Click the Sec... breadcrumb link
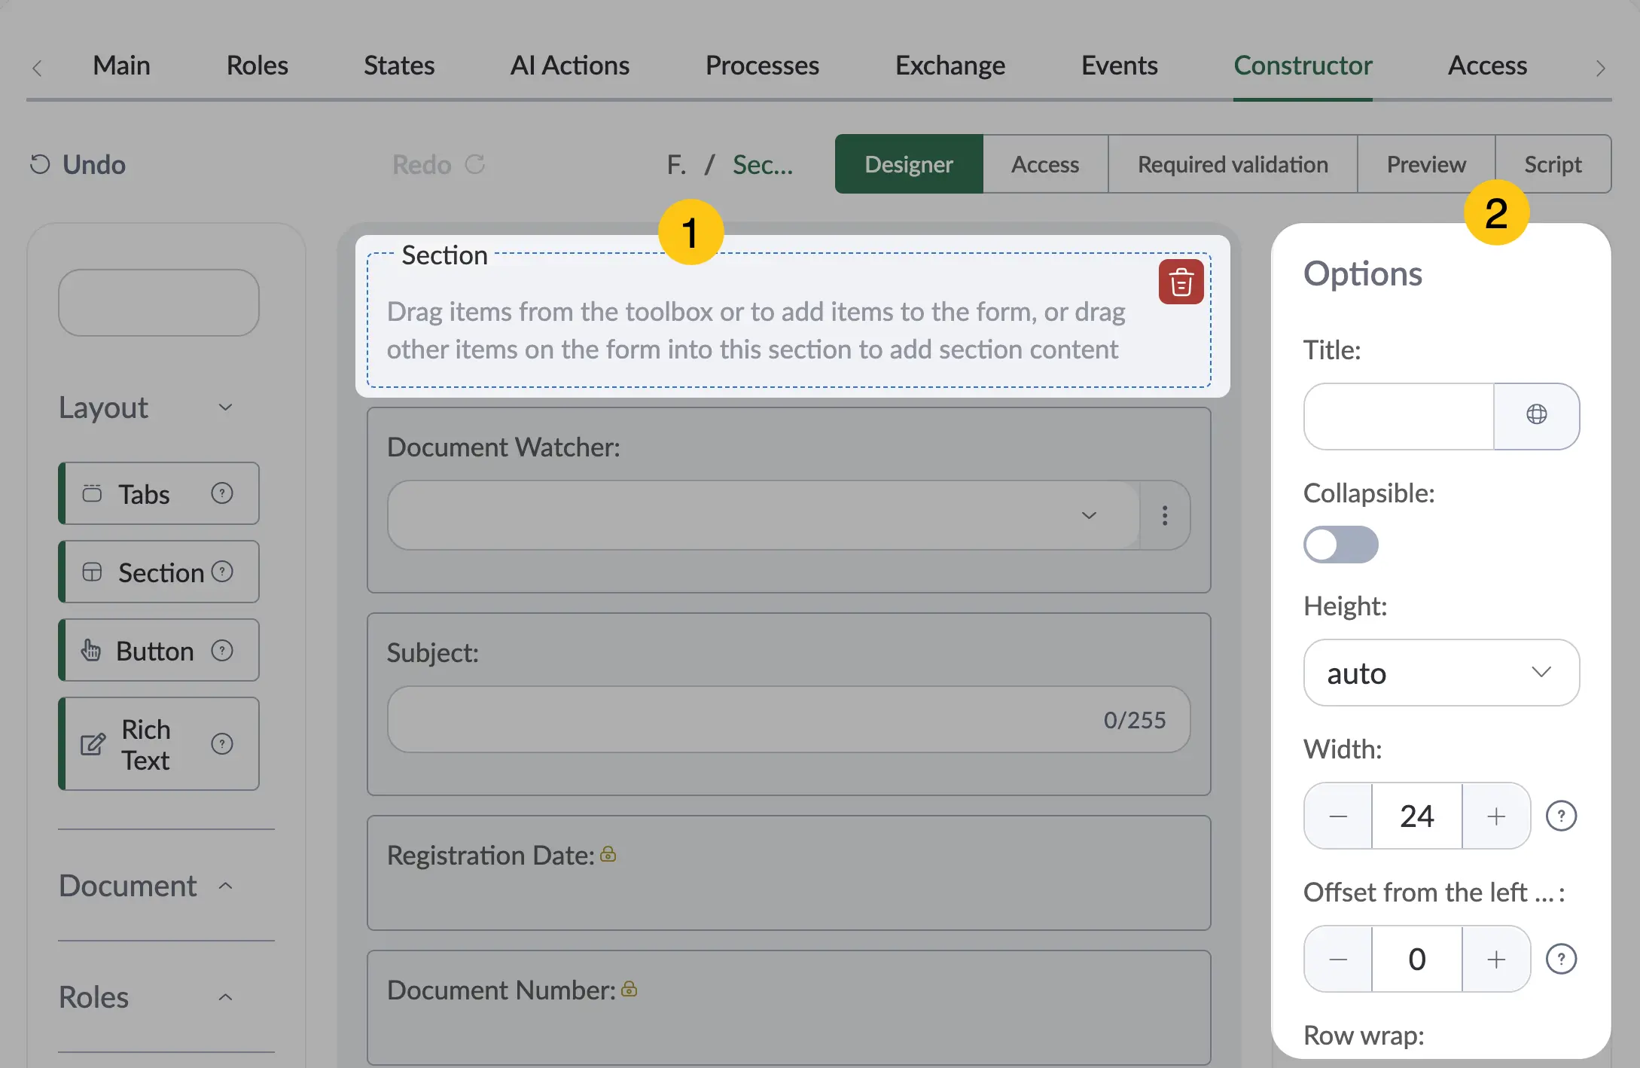 coord(763,164)
